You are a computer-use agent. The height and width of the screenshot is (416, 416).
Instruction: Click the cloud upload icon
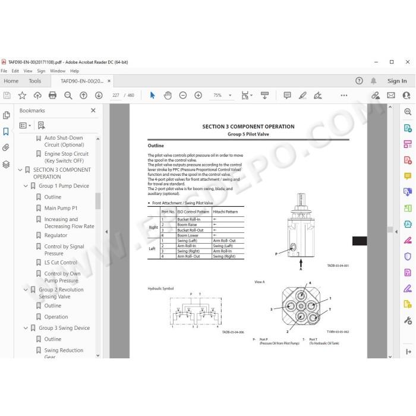[37, 95]
